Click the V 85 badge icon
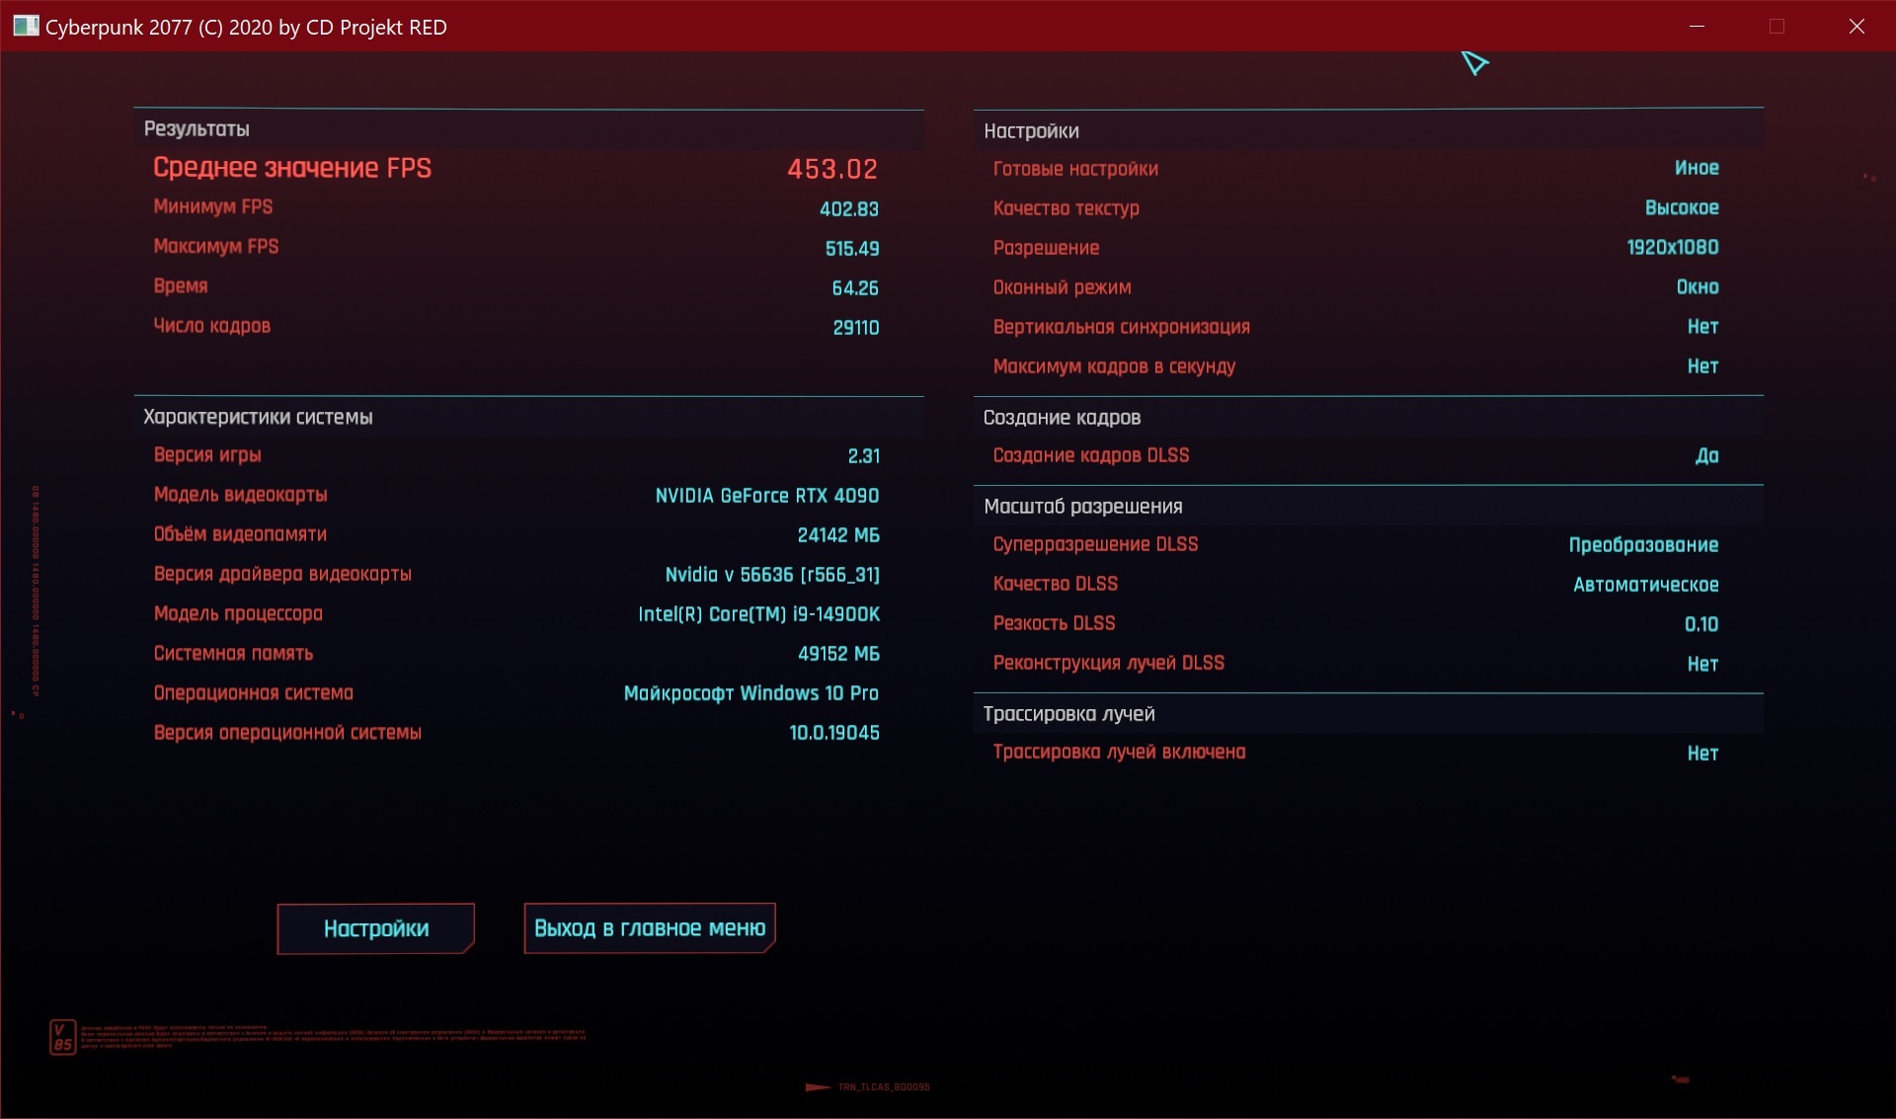Image resolution: width=1896 pixels, height=1119 pixels. click(62, 1037)
